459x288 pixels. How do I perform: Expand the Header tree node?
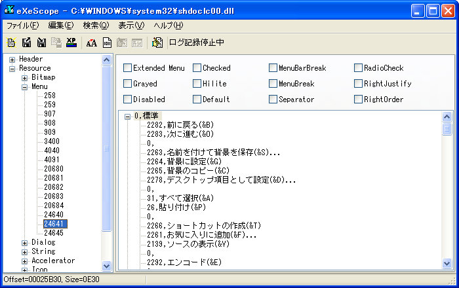12,59
